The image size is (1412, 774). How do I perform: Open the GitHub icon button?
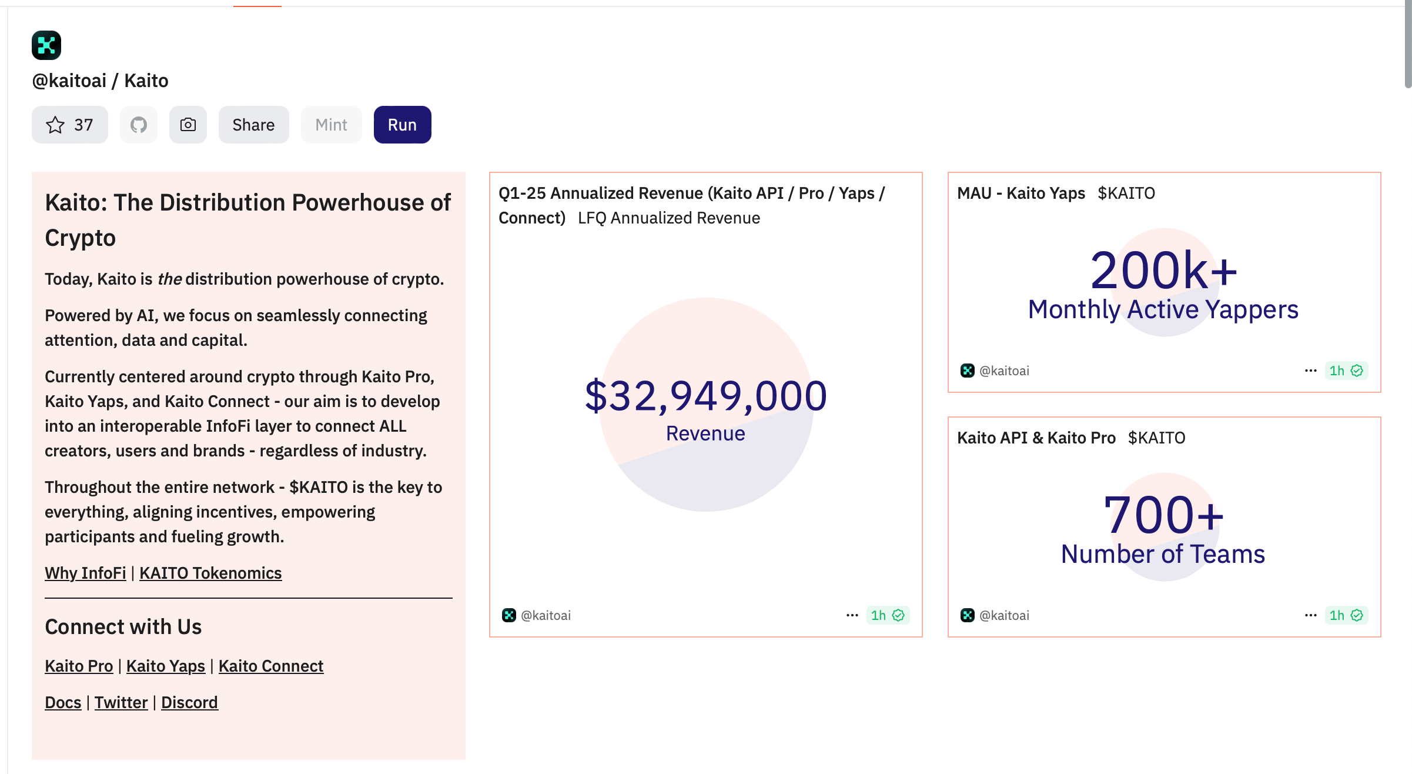point(139,125)
